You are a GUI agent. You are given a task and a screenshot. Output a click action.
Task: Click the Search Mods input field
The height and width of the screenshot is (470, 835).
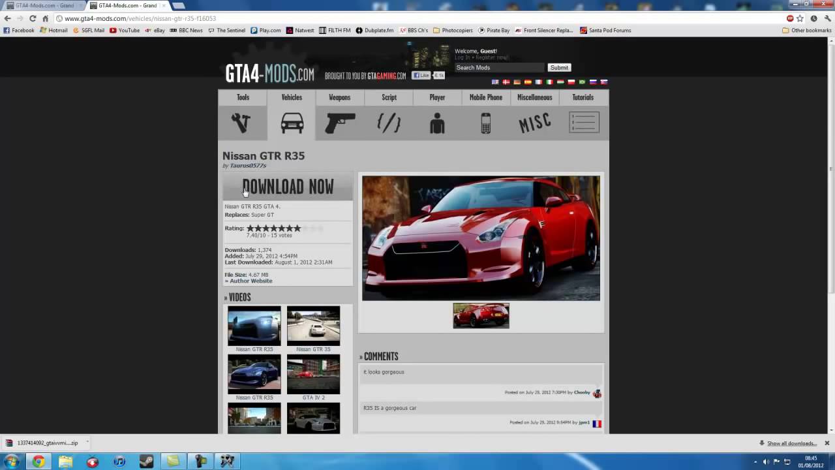coord(499,67)
